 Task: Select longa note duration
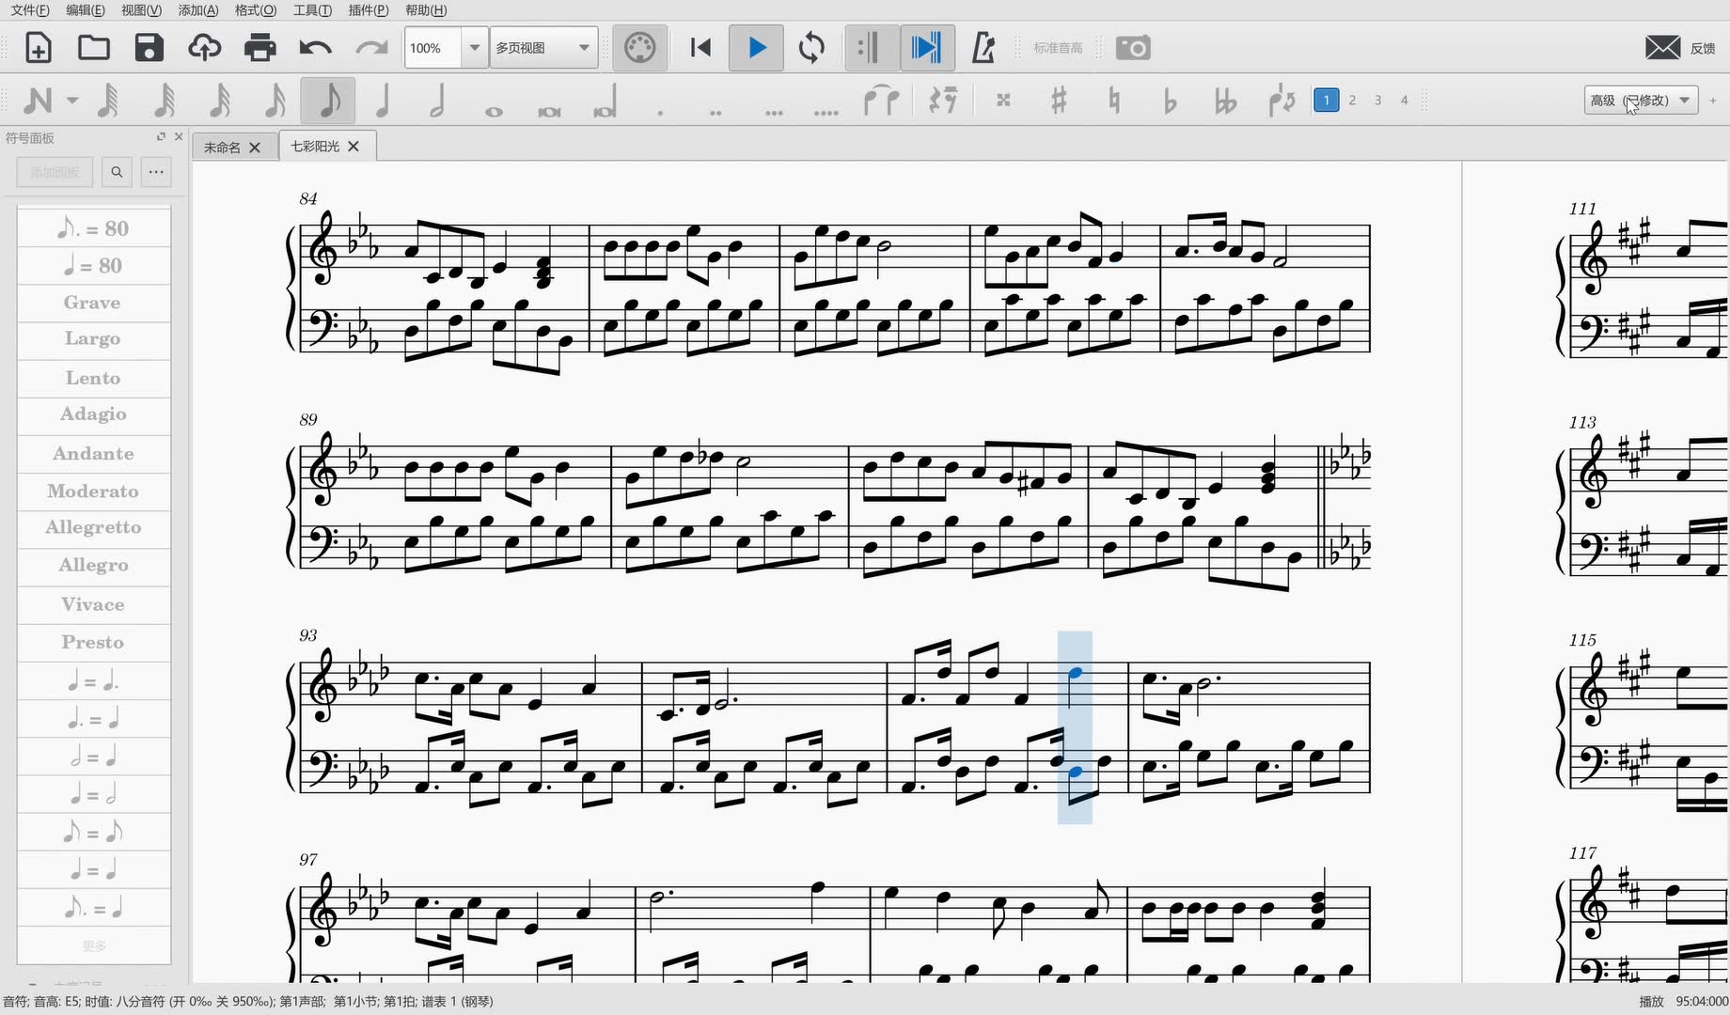click(605, 101)
